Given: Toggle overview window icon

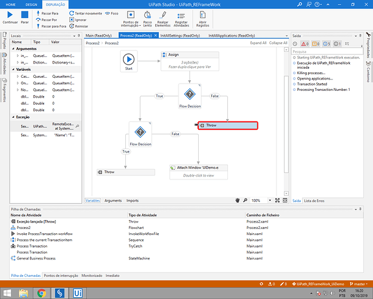Looking at the screenshot, I should coord(285,200).
